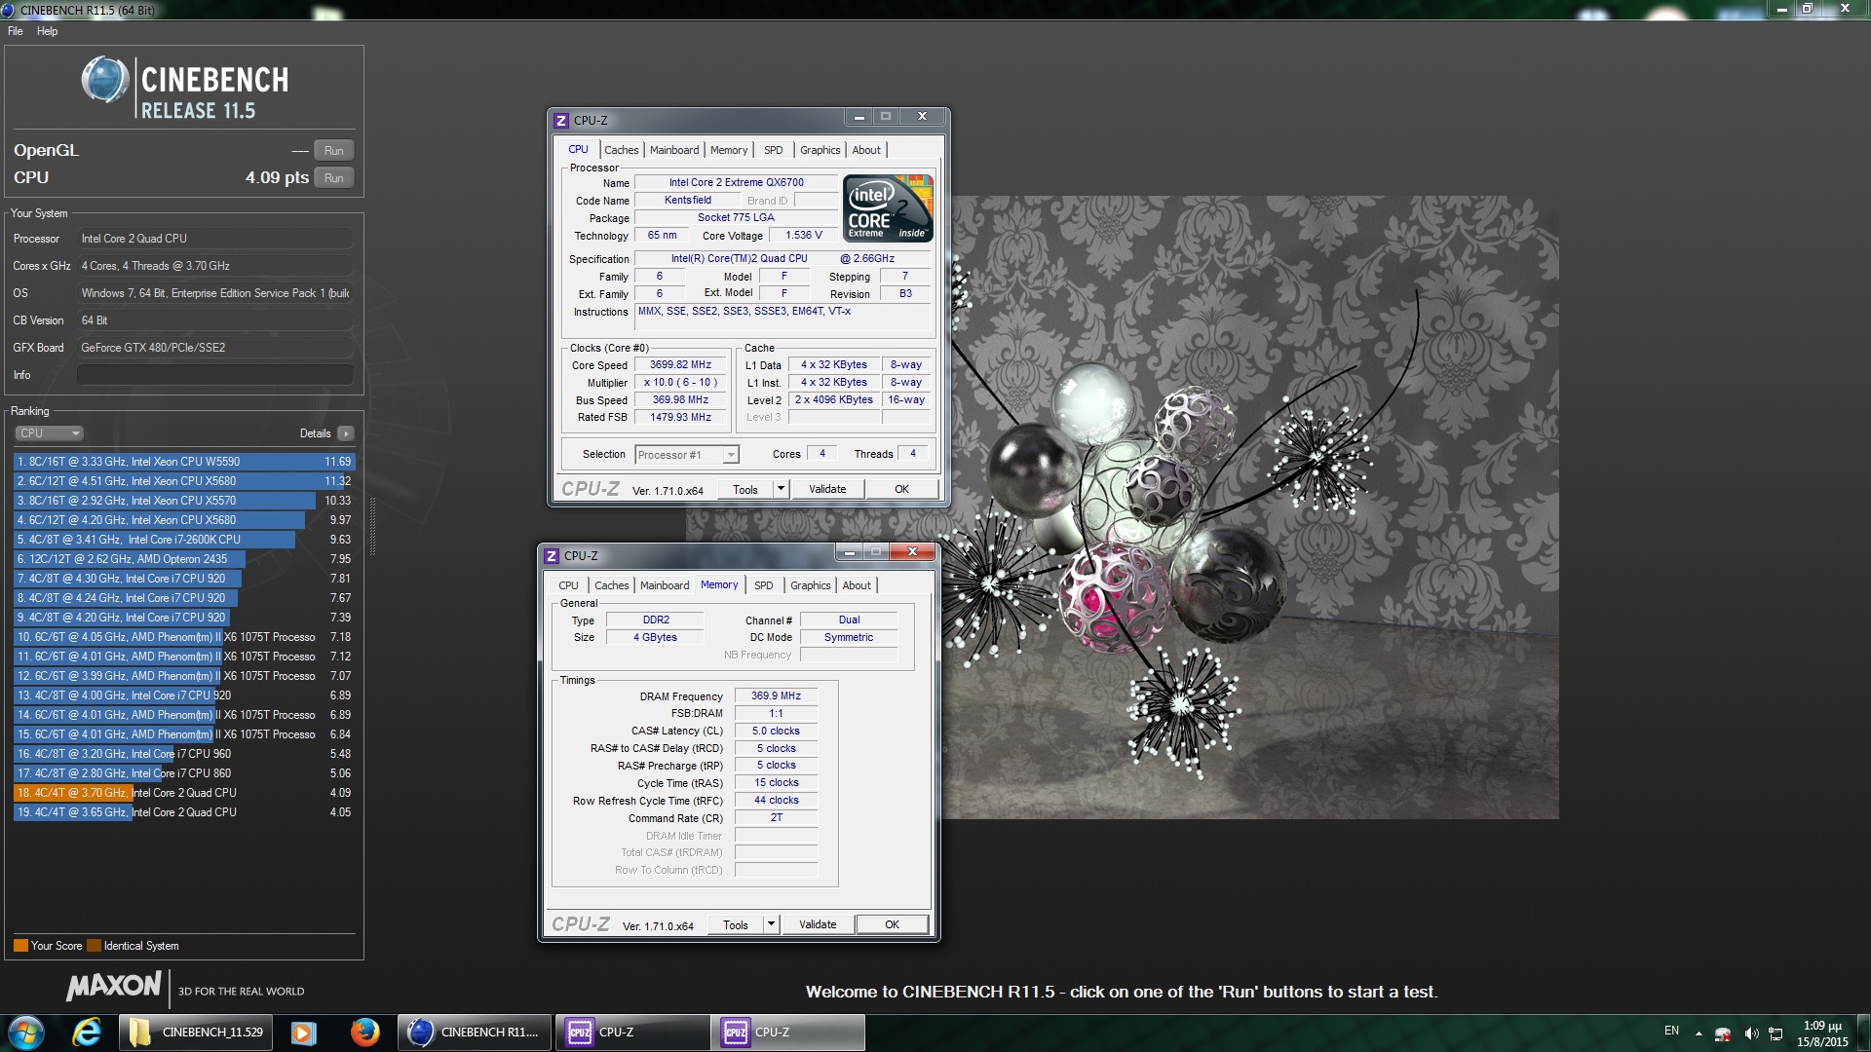
Task: Switch to Caches tab in upper CPU-Z
Action: click(x=621, y=150)
